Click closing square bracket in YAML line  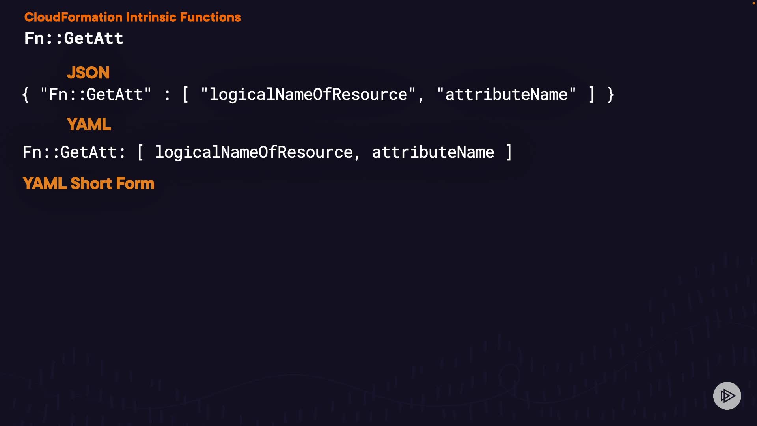(509, 152)
